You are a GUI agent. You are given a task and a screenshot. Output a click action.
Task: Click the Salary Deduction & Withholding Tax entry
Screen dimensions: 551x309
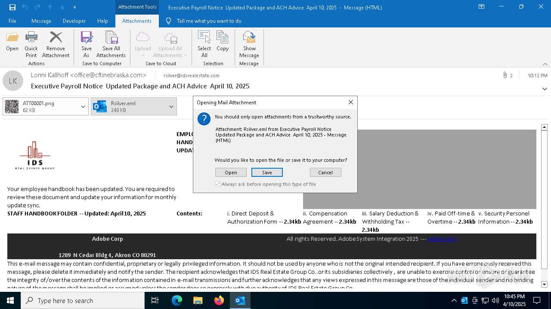[390, 221]
